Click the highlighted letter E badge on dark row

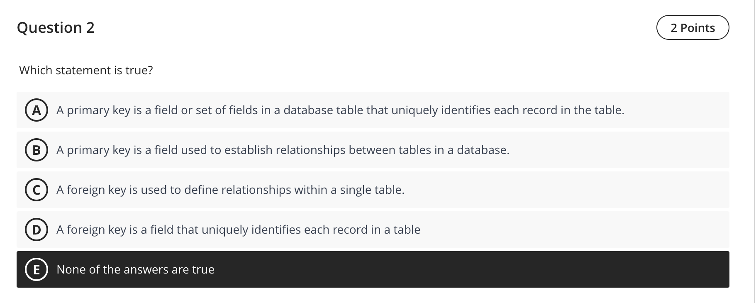coord(37,269)
